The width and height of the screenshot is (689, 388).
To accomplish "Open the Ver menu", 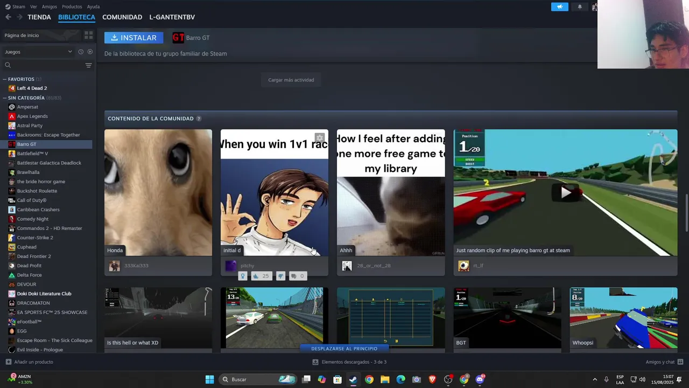I will (33, 6).
